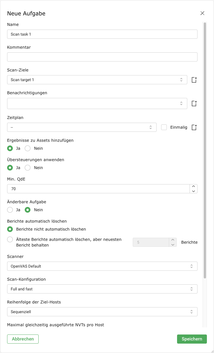This screenshot has width=214, height=353.
Task: Open Reihenfolge der Ziel-Hosts dropdown
Action: (102, 312)
